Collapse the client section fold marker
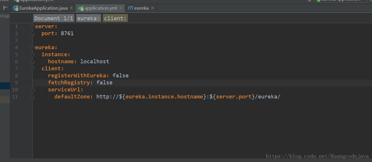Screen dimensions: 372x162 tap(32, 69)
